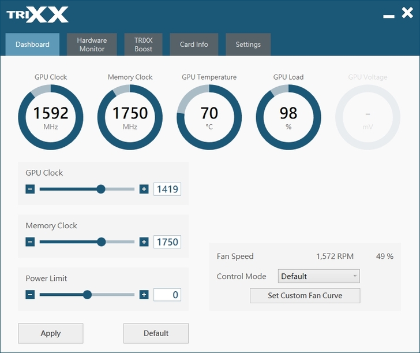Lower Power Limit using minus icon

pyautogui.click(x=30, y=295)
